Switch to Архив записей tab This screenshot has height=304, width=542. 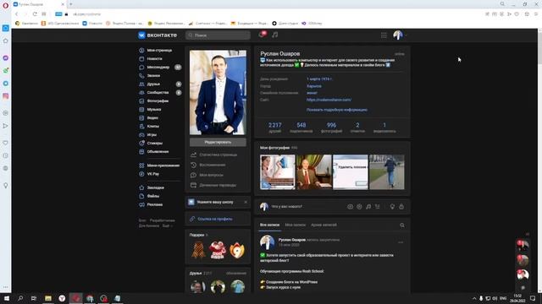click(x=324, y=225)
